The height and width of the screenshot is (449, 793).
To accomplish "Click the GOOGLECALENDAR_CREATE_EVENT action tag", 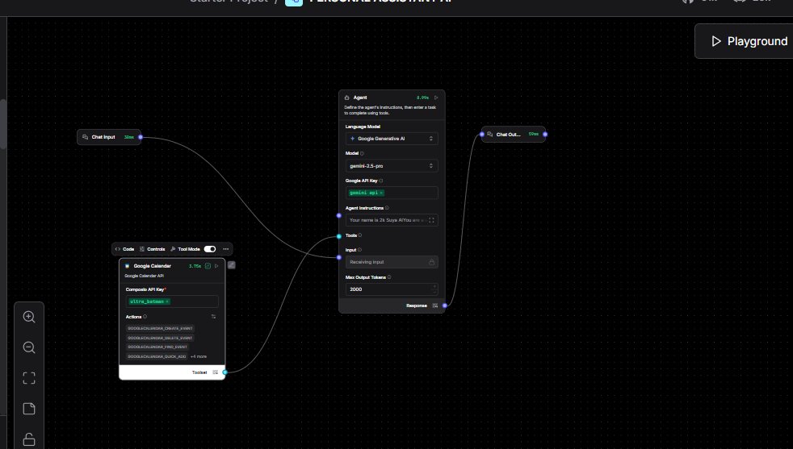I will (x=160, y=328).
